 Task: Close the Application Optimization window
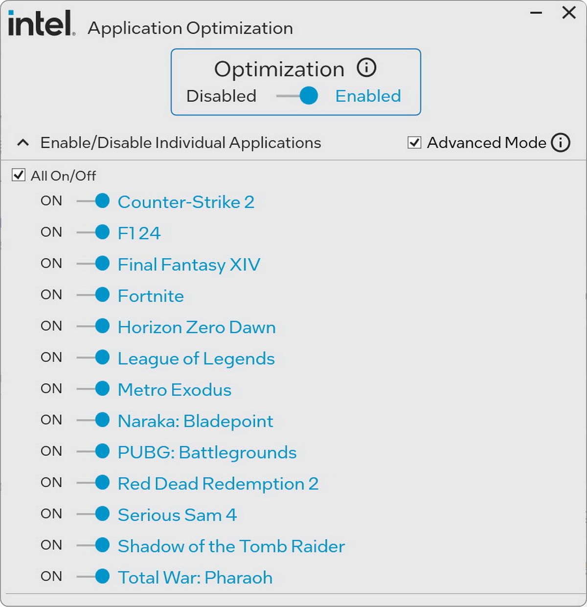click(569, 13)
